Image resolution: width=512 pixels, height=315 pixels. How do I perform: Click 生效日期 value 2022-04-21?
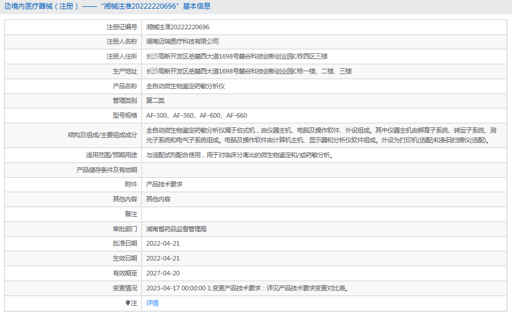coord(163,258)
